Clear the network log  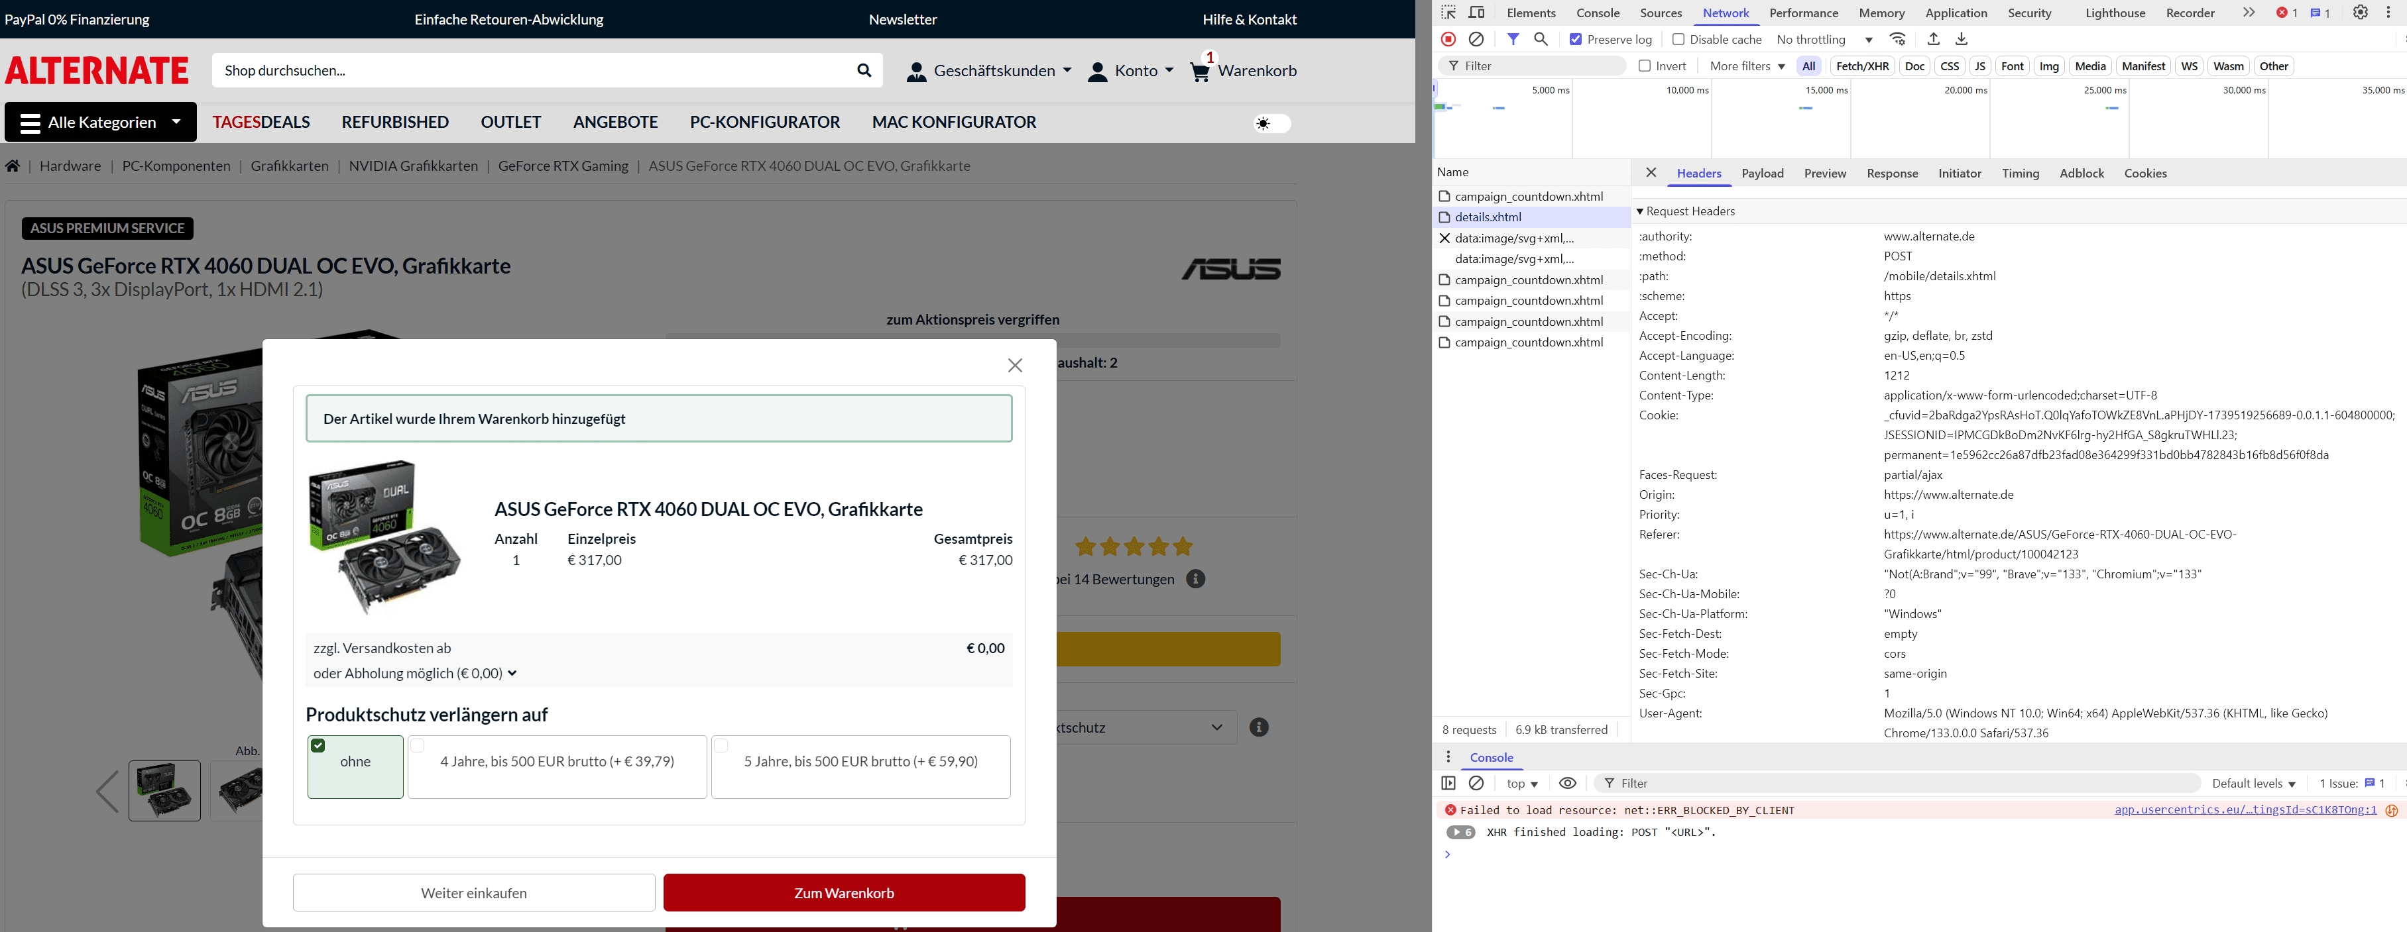[1476, 39]
